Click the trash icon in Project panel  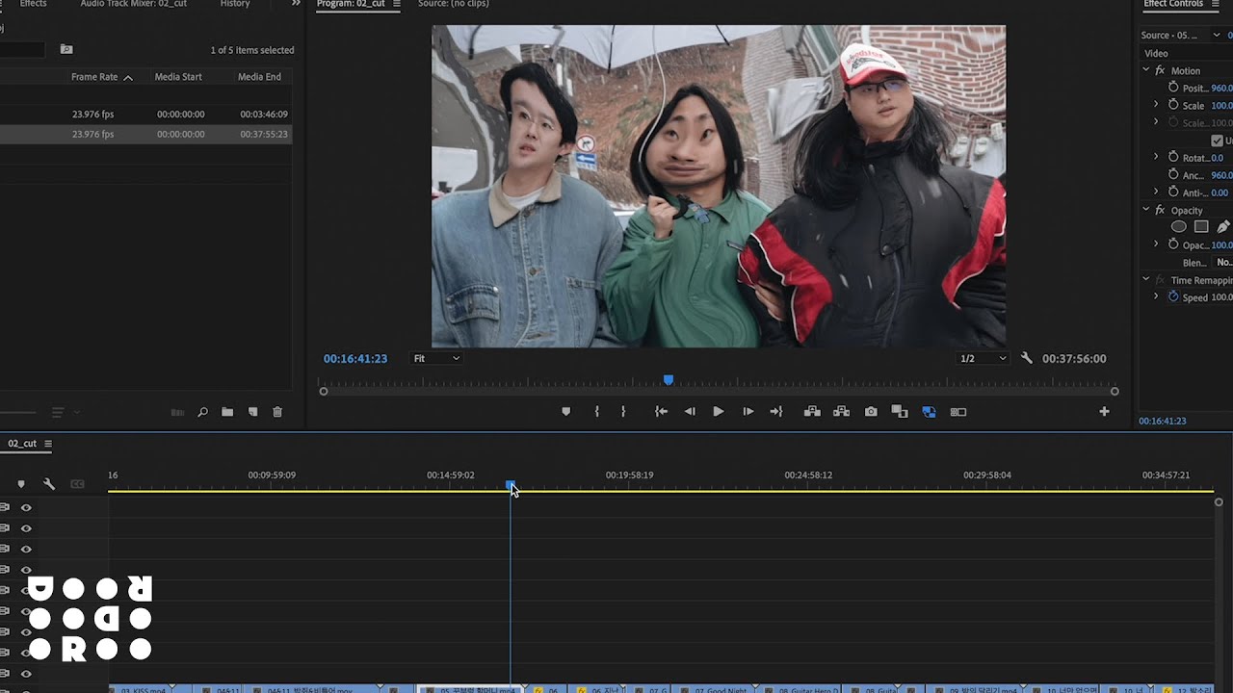[277, 412]
